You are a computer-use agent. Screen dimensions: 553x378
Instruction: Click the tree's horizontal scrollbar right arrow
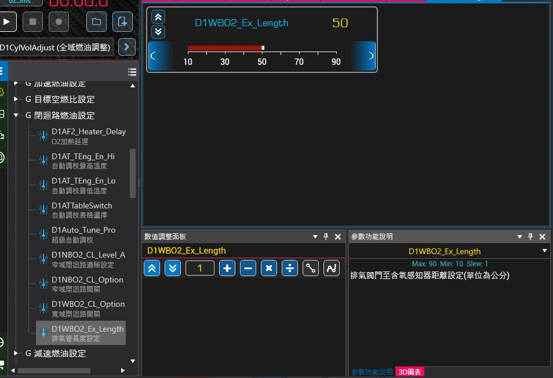123,370
